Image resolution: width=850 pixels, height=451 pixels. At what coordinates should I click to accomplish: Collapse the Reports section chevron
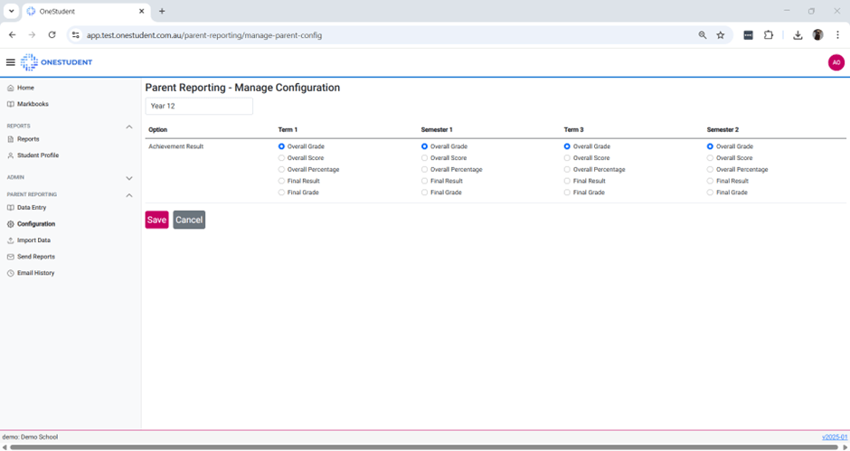128,127
